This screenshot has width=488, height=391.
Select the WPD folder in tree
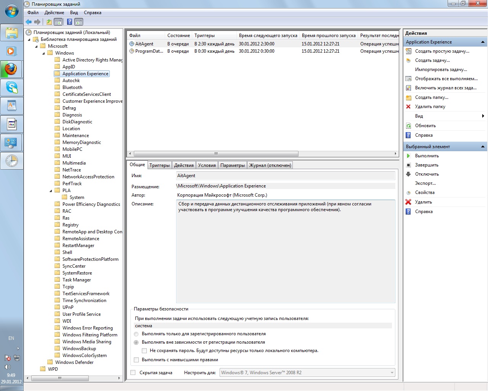coord(53,369)
